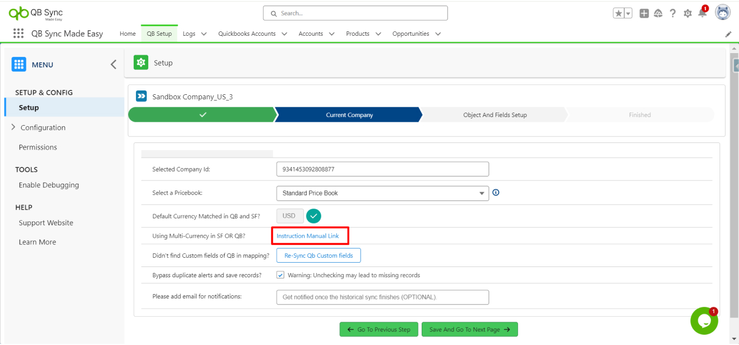The width and height of the screenshot is (739, 345).
Task: Open the Logs tab
Action: coord(189,34)
